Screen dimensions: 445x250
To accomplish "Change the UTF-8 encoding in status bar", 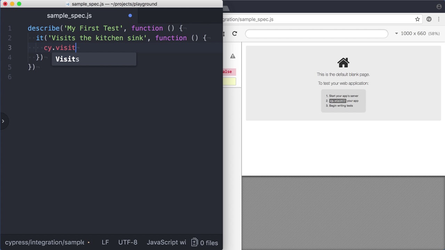I will click(x=128, y=242).
